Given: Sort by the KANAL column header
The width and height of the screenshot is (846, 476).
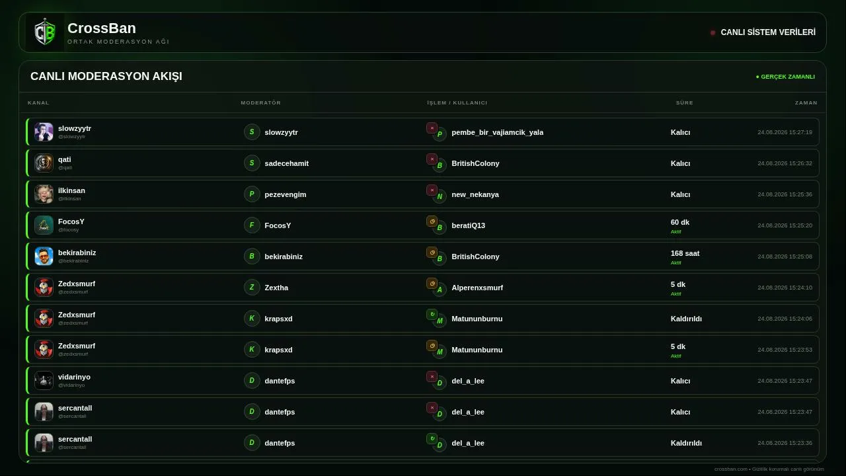Looking at the screenshot, I should pos(38,102).
